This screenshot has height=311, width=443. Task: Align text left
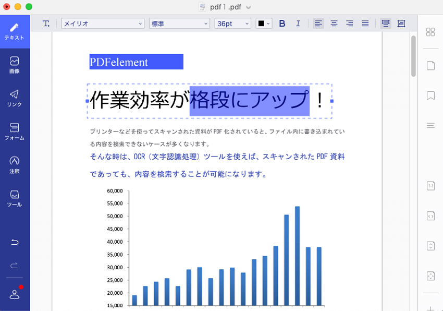(318, 23)
